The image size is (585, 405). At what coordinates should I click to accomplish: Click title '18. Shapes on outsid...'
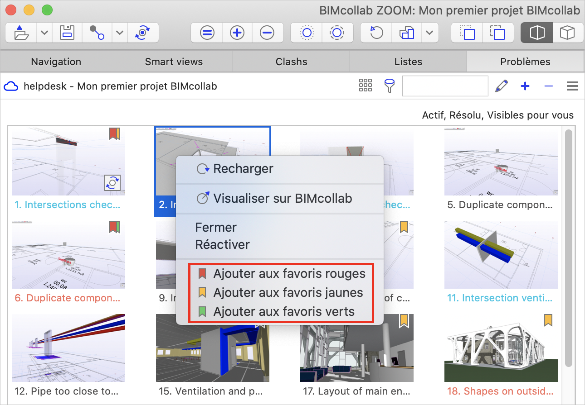click(500, 391)
